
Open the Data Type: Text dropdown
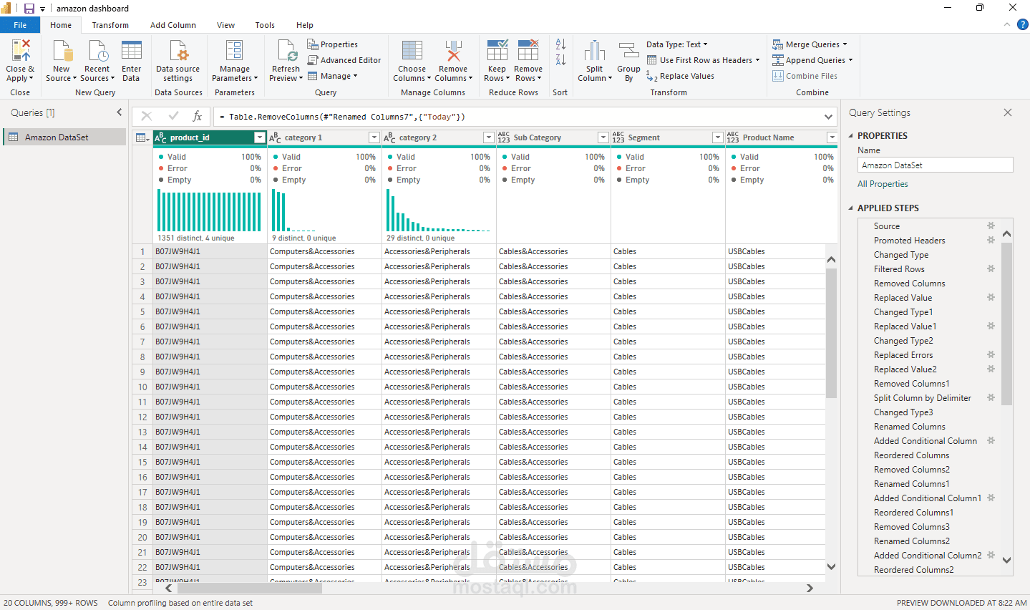pyautogui.click(x=676, y=44)
